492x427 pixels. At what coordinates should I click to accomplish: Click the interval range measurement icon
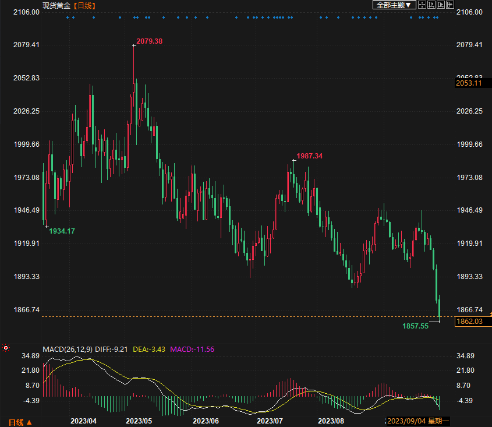pyautogui.click(x=431, y=5)
